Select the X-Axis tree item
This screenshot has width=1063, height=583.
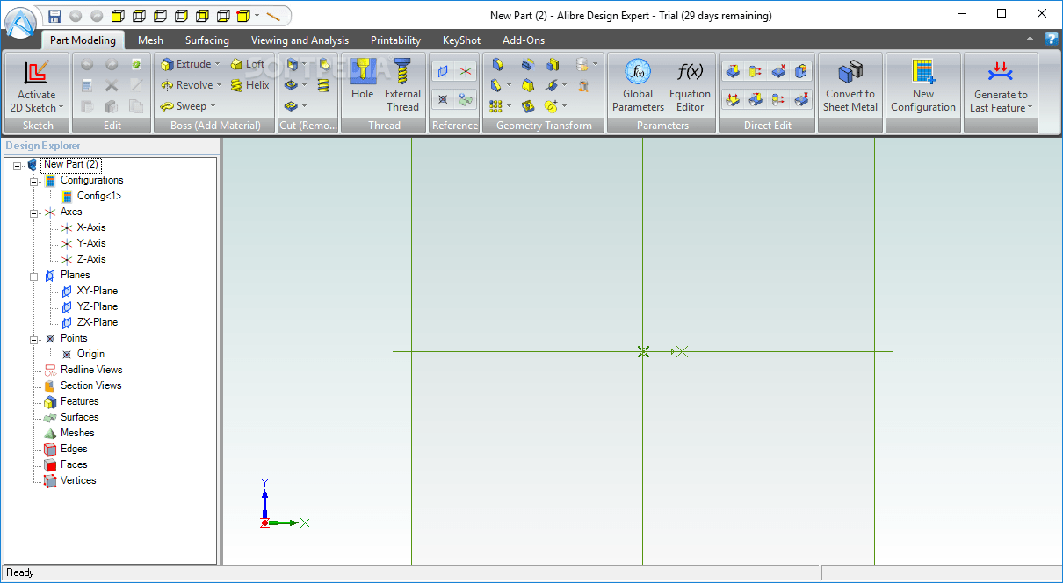point(91,227)
